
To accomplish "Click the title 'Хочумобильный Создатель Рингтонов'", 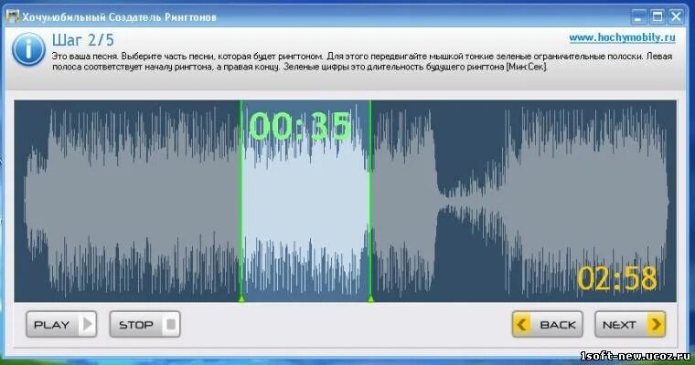I will 119,17.
